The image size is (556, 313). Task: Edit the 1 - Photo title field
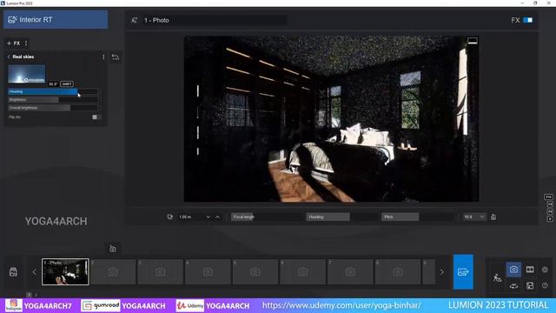[215, 20]
